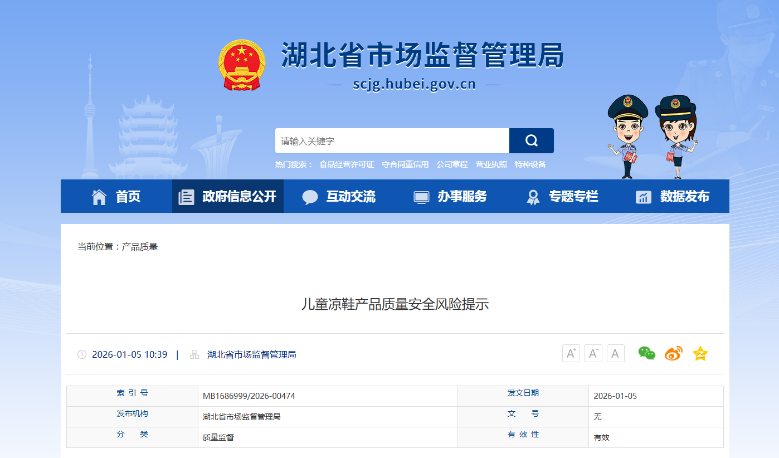
Task: Click the 文号 value 无
Action: click(598, 417)
